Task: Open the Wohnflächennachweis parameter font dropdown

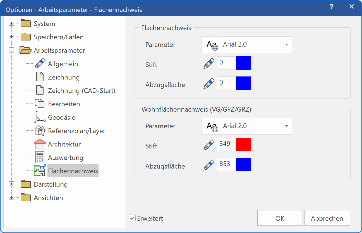Action: (x=286, y=126)
